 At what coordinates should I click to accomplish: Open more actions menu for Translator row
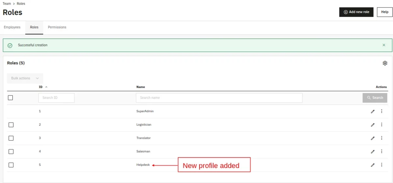click(x=382, y=138)
